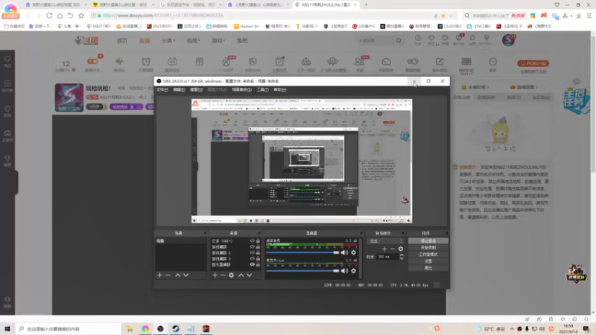Click the user avatar on Douyu header
This screenshot has width=596, height=335.
pyautogui.click(x=508, y=40)
